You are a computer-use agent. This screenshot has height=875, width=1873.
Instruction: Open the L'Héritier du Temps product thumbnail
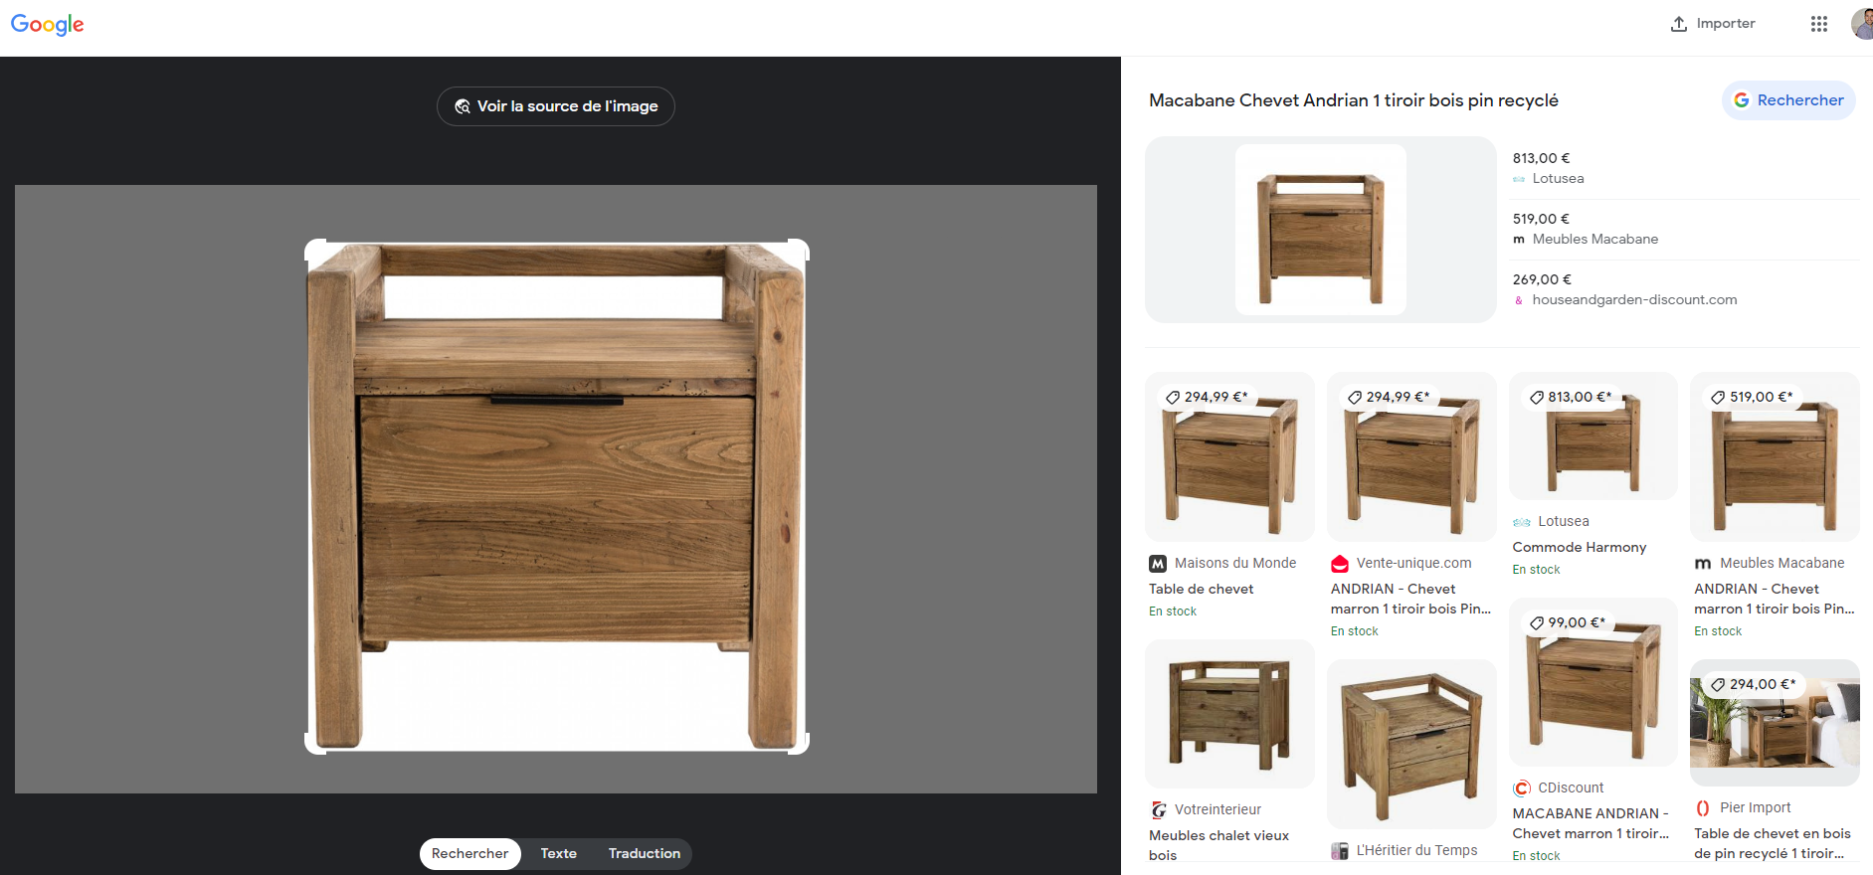(1411, 744)
